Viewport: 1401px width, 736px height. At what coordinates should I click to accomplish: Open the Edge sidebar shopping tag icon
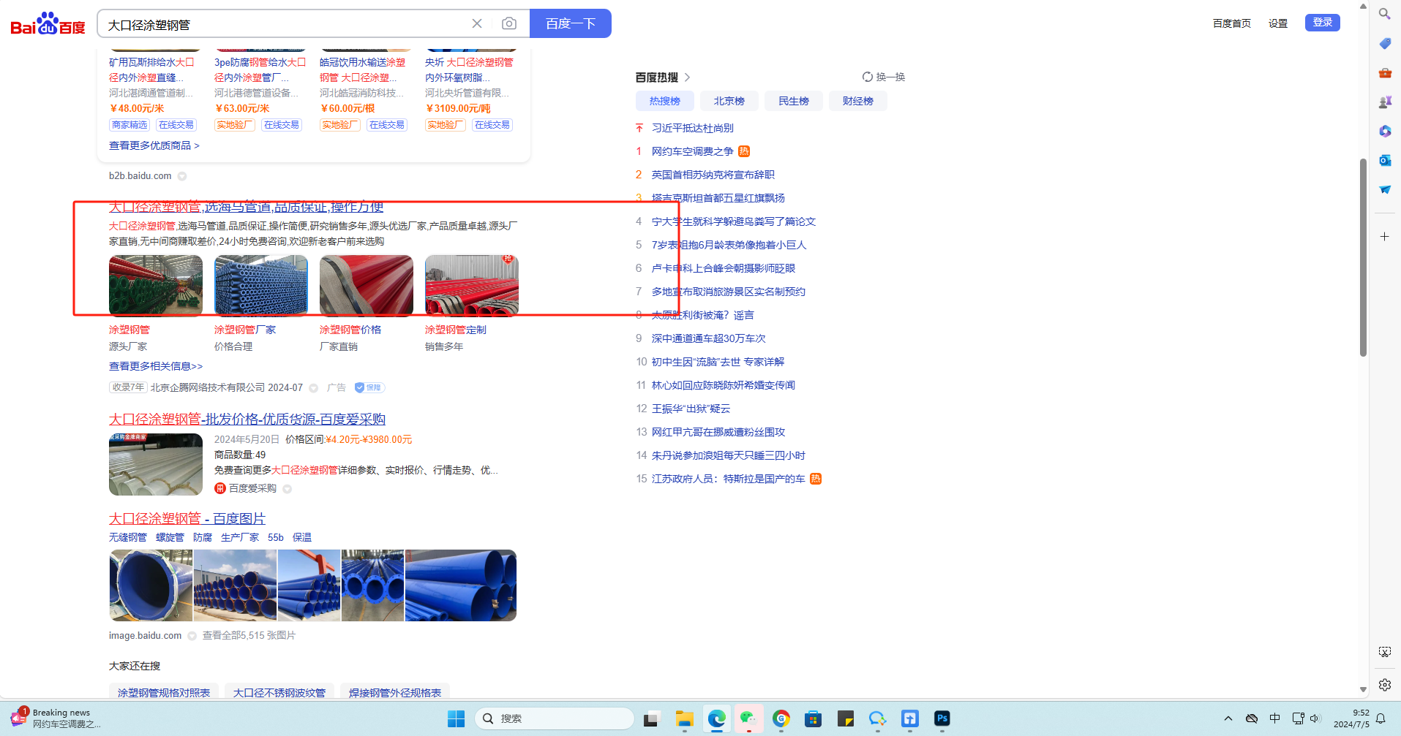[1385, 44]
